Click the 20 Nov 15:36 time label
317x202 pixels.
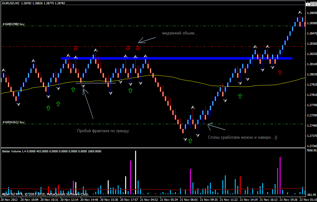point(110,200)
